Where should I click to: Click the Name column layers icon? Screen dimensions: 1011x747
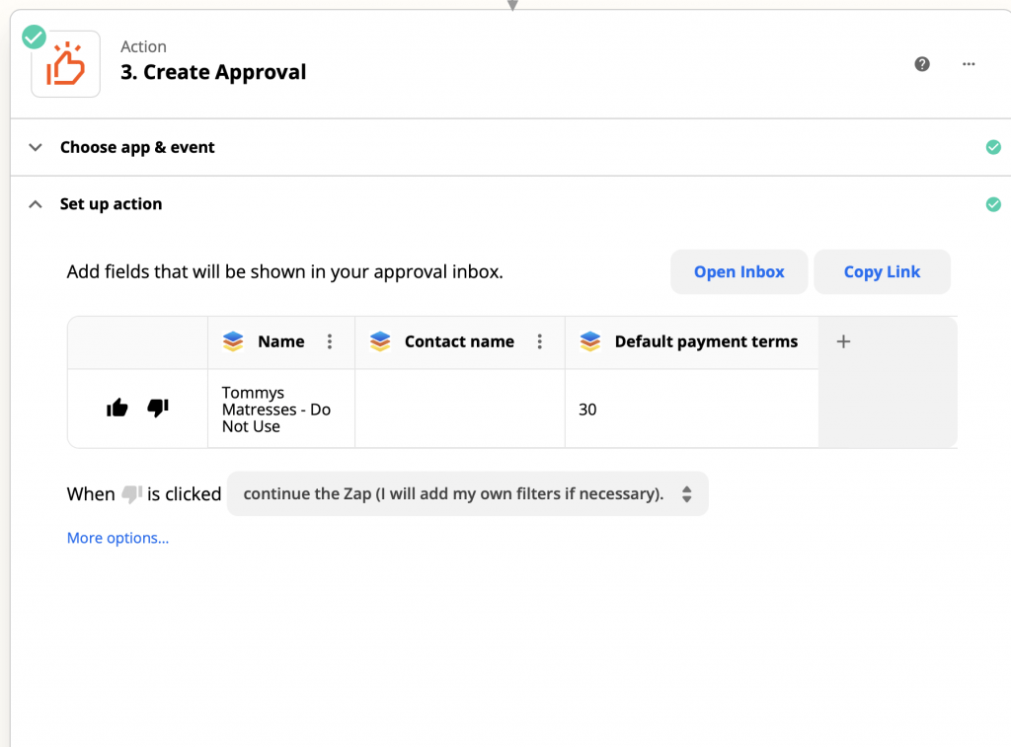pyautogui.click(x=233, y=341)
